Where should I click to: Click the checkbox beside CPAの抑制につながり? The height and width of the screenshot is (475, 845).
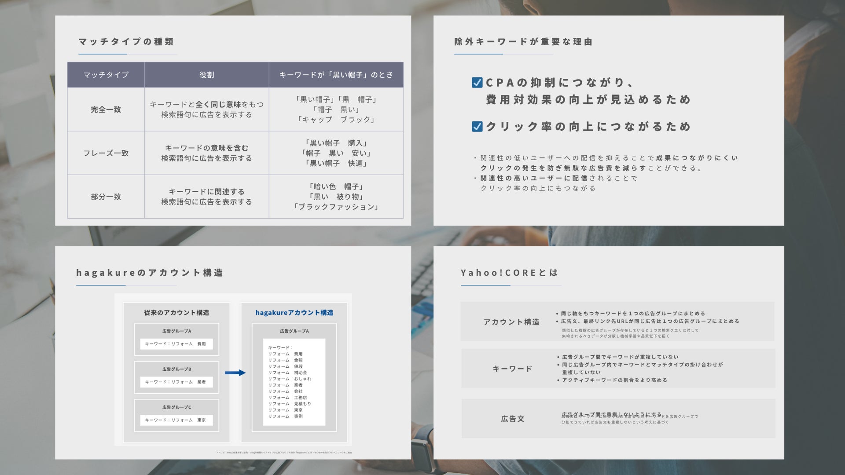(x=477, y=83)
